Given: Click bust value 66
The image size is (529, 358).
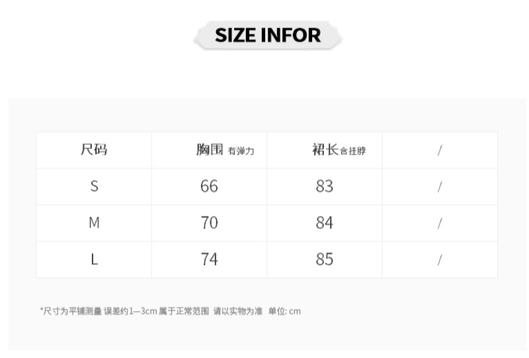Looking at the screenshot, I should (x=209, y=186).
